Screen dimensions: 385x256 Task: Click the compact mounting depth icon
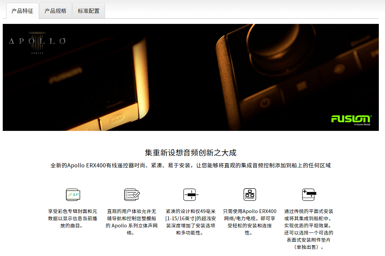pyautogui.click(x=191, y=195)
